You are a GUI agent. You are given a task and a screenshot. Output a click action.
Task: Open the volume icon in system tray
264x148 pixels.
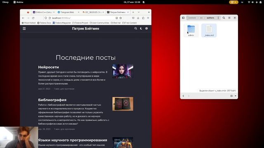[x=253, y=2]
